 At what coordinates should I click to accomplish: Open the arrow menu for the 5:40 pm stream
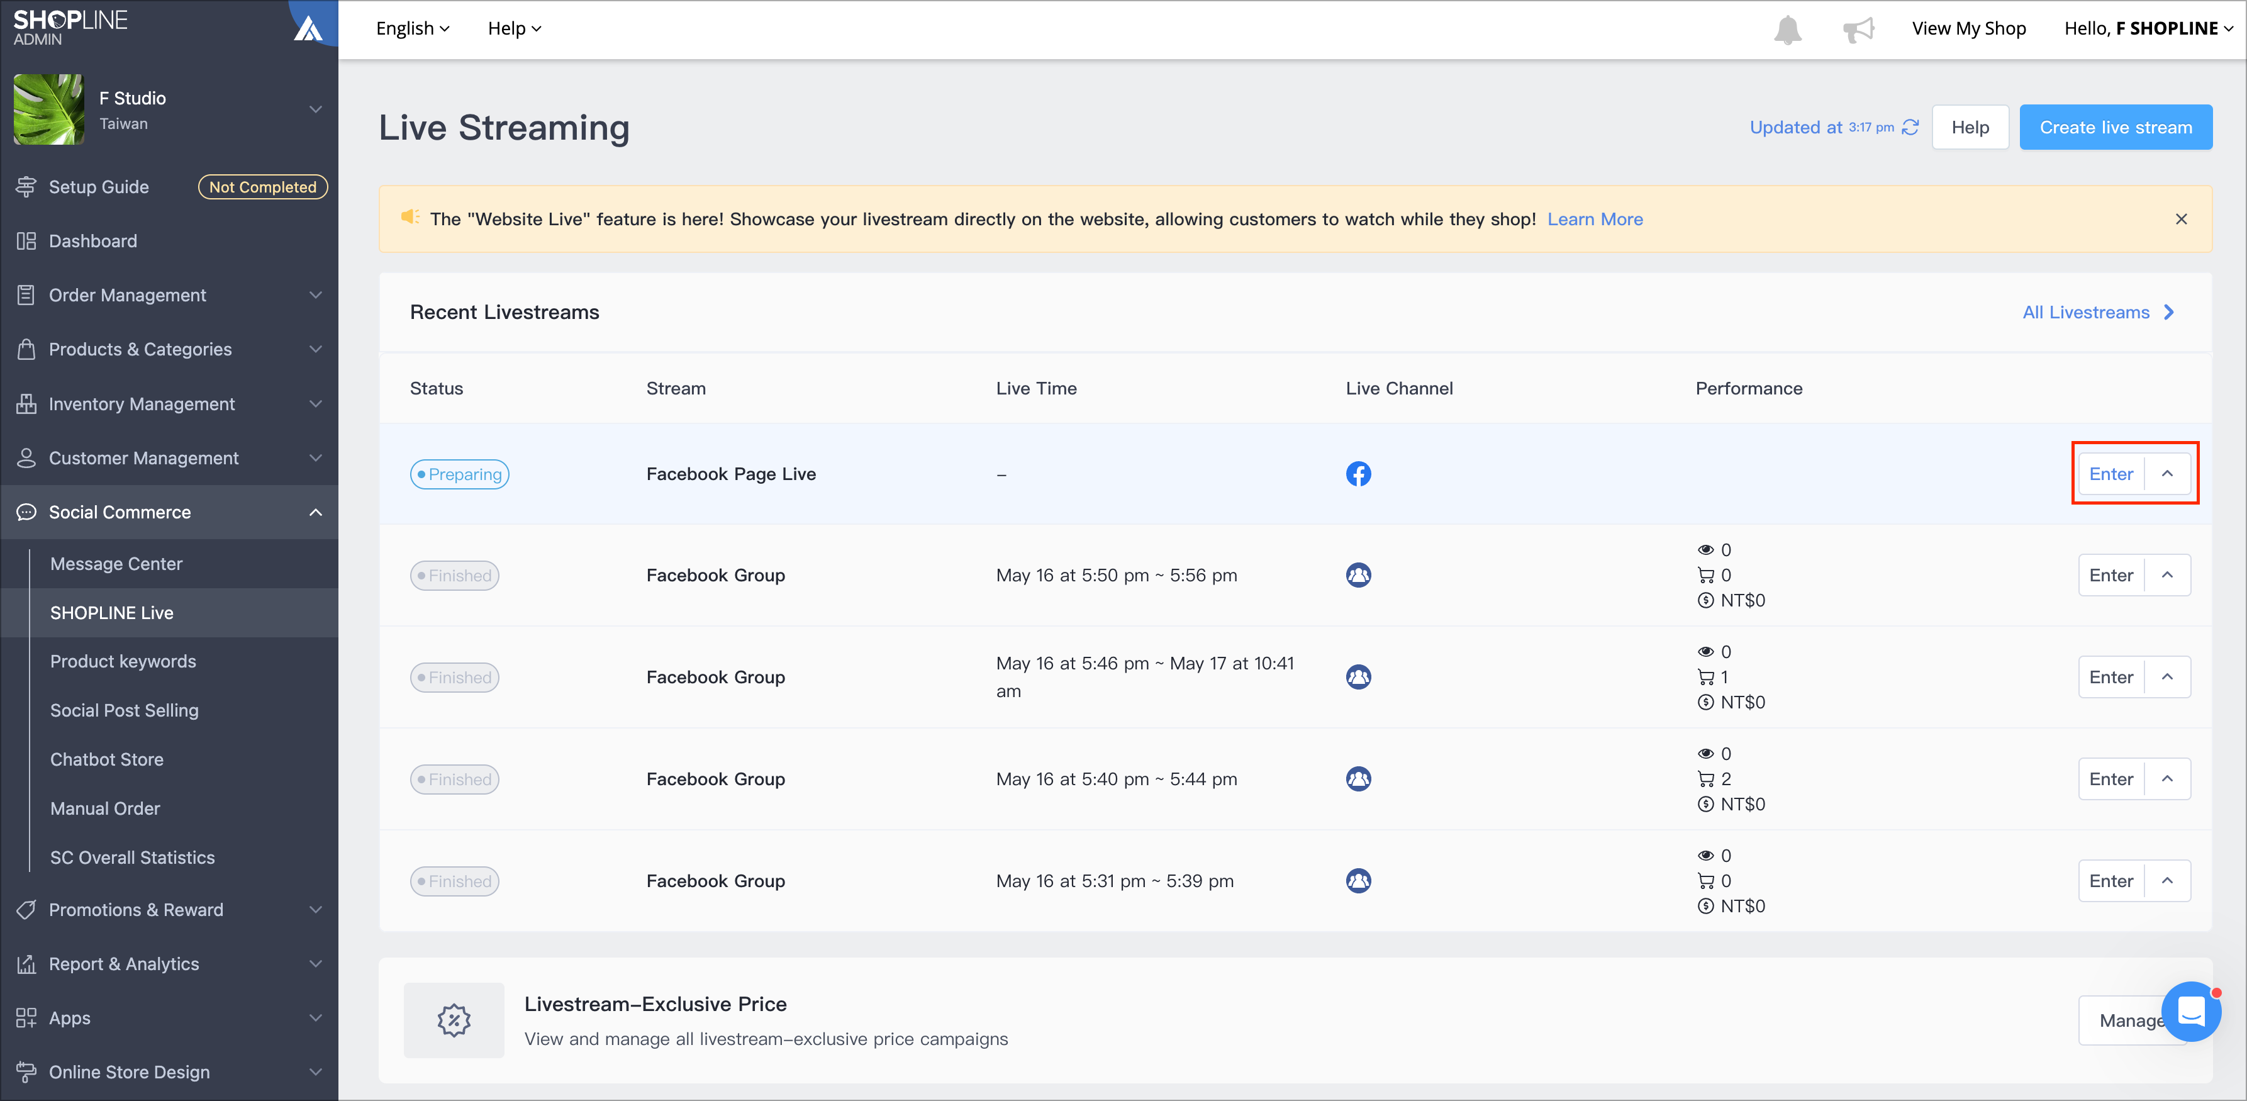[2168, 779]
